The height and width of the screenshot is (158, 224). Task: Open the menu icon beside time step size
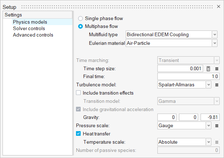tap(217, 68)
